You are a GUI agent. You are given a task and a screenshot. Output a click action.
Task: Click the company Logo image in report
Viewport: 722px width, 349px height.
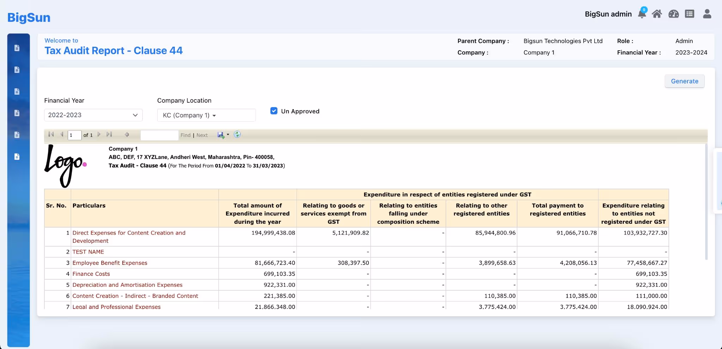[66, 166]
